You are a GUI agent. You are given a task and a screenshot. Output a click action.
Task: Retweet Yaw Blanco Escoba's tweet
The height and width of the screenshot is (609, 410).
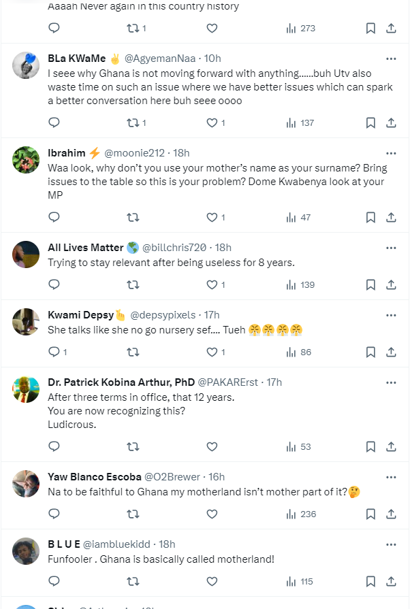click(133, 514)
